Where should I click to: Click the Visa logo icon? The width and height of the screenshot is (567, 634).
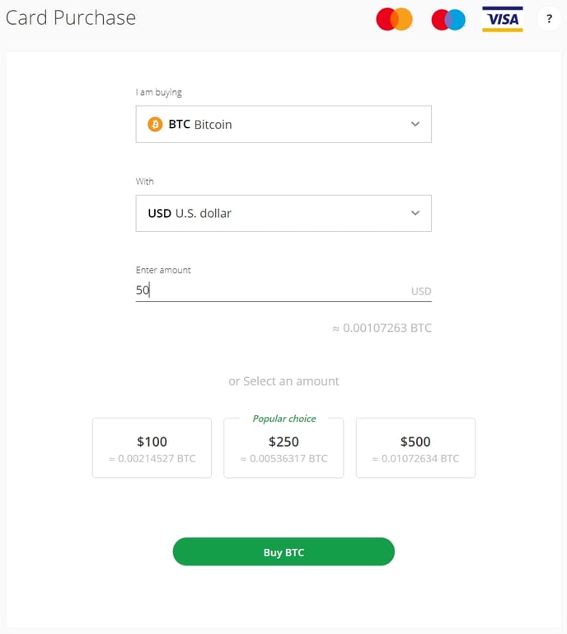tap(502, 19)
